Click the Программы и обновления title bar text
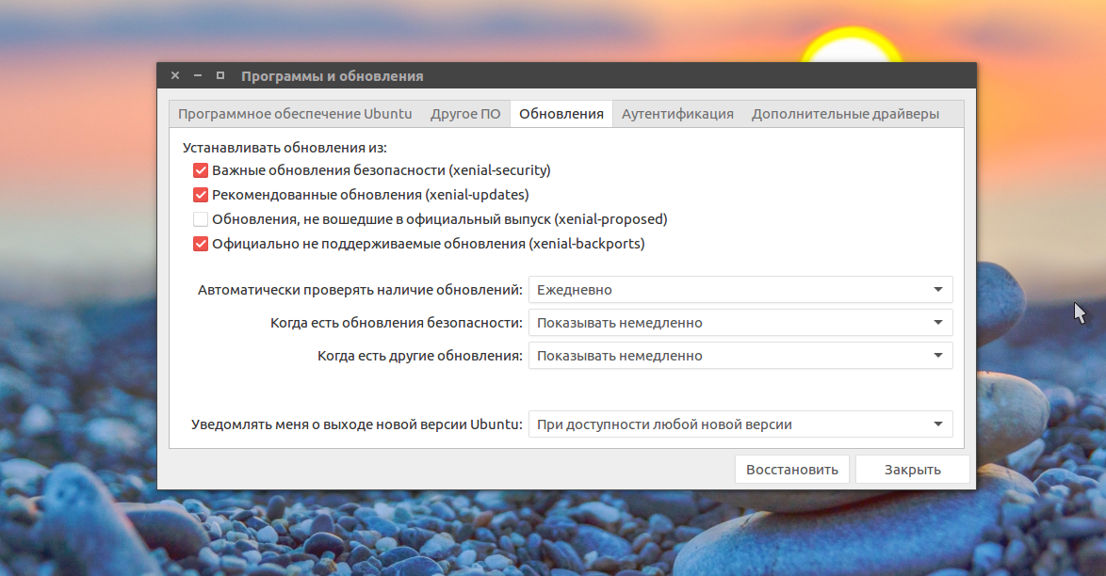 click(333, 76)
